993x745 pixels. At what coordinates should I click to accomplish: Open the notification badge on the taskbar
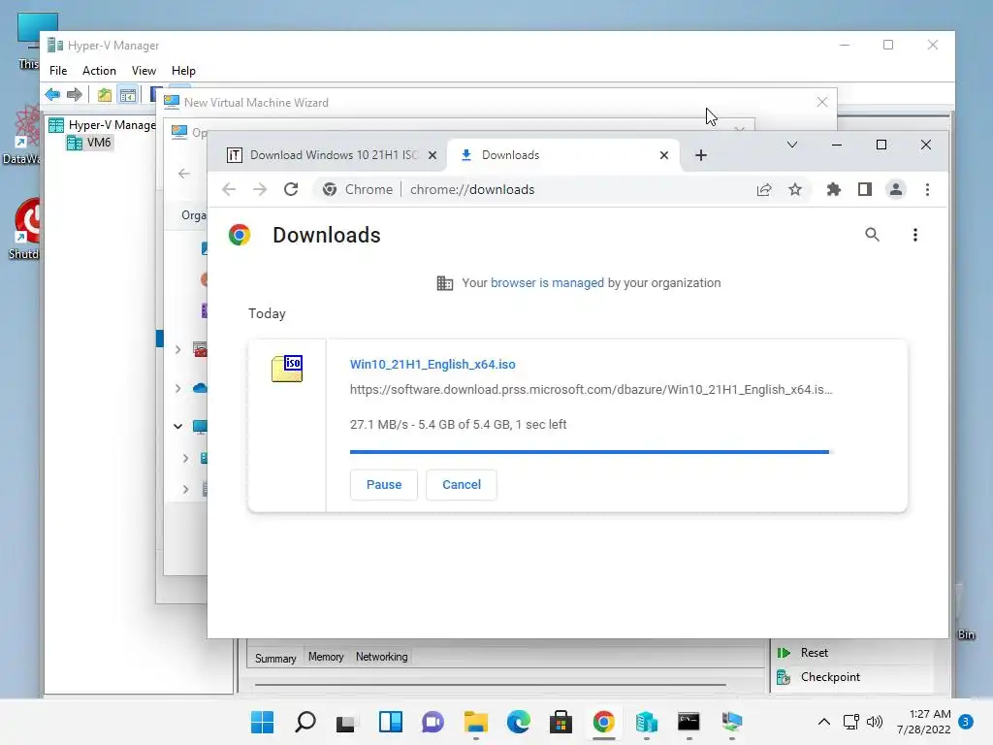pyautogui.click(x=966, y=722)
